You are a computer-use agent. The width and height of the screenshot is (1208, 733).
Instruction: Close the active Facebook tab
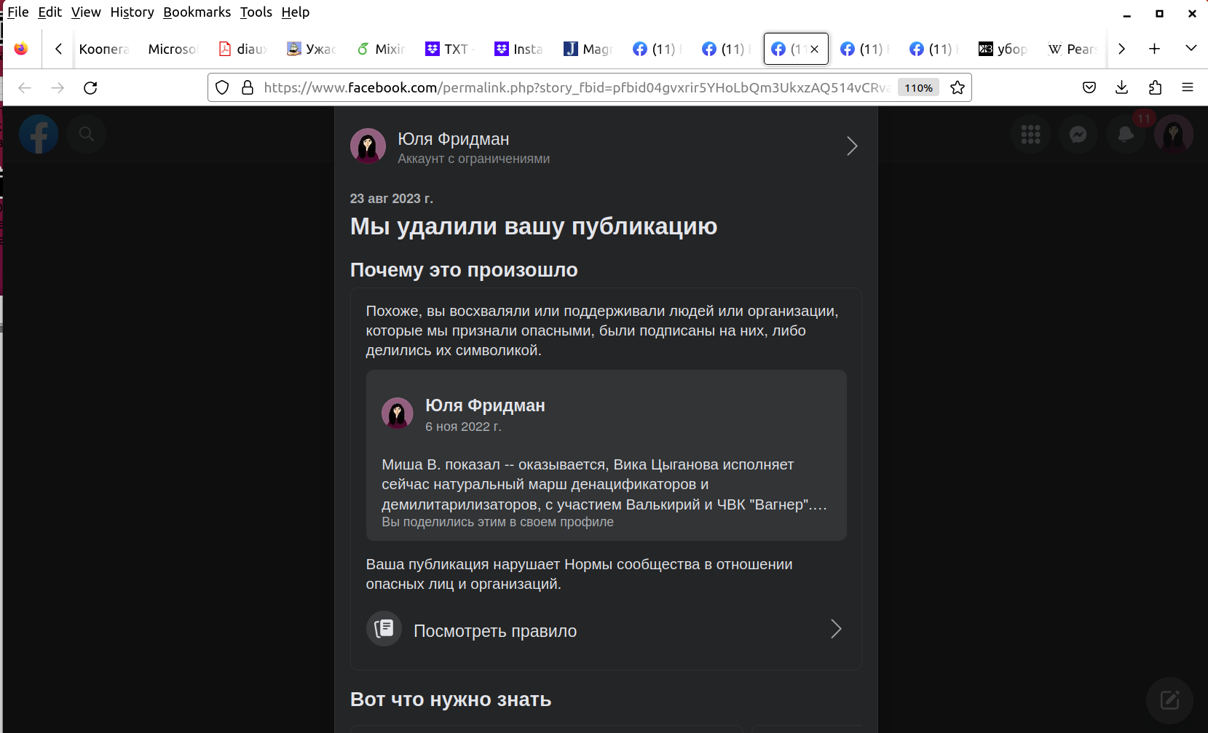click(815, 49)
